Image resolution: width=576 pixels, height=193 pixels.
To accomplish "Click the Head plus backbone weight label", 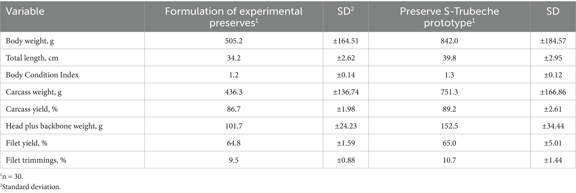I will (54, 126).
